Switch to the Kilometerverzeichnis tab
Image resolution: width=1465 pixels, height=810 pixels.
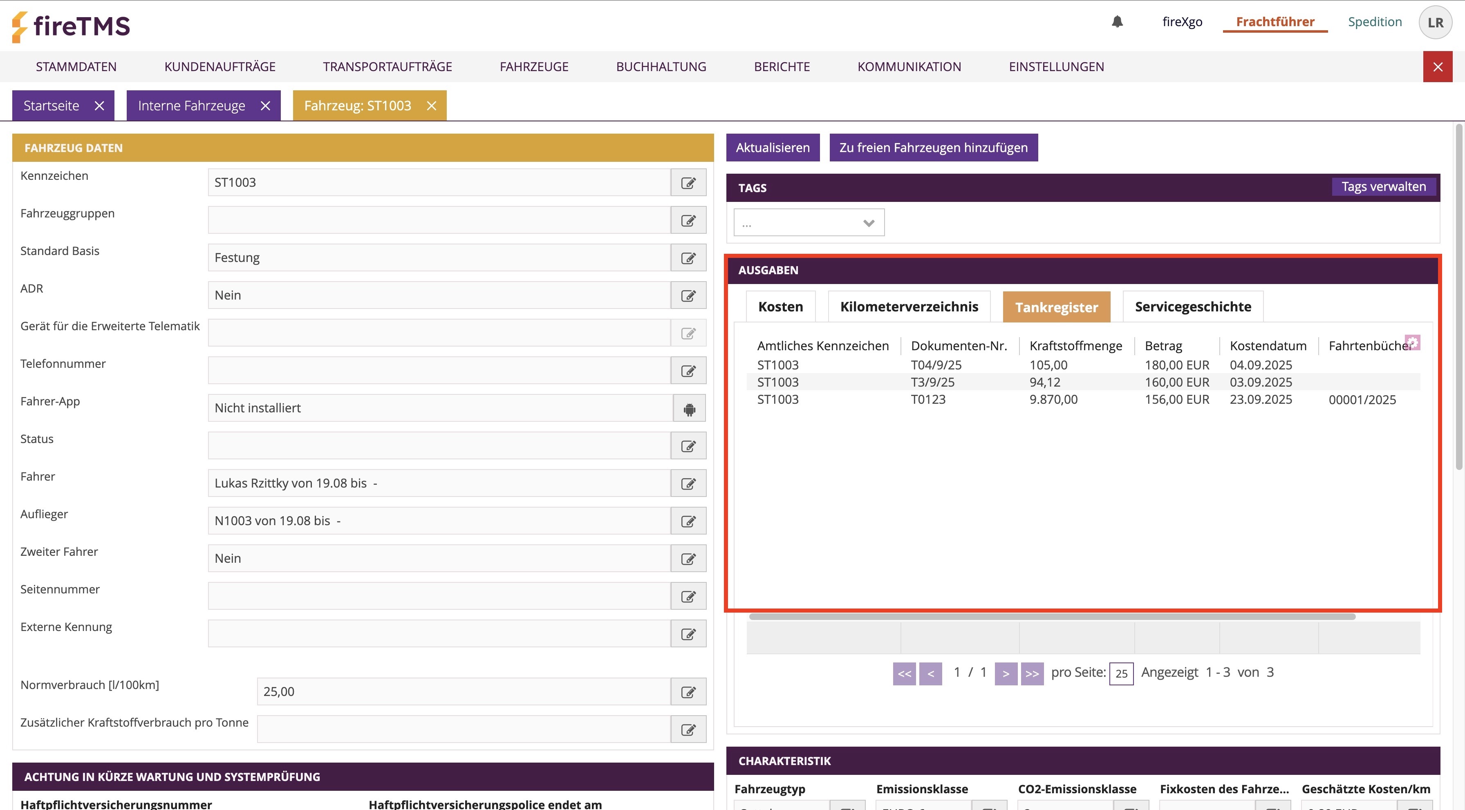pos(909,307)
